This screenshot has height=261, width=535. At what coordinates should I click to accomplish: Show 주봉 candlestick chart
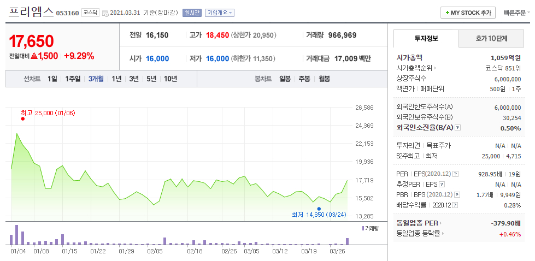click(304, 79)
